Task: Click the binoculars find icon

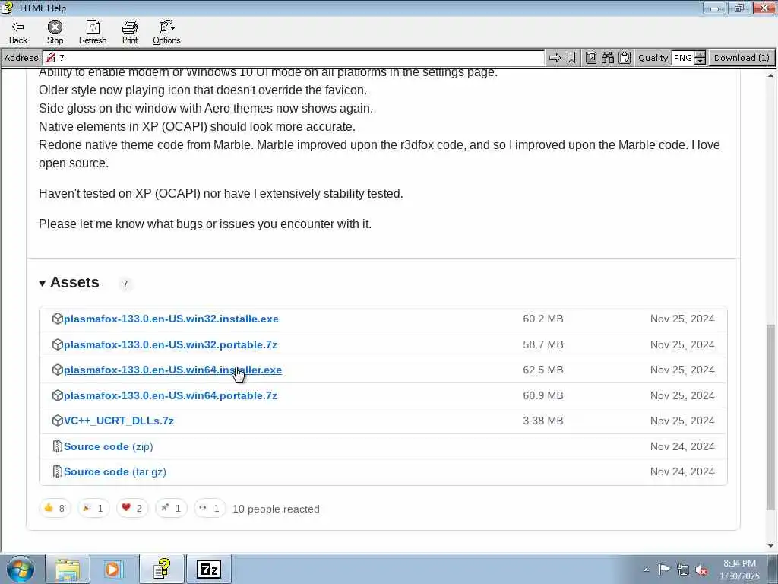Action: pos(608,58)
